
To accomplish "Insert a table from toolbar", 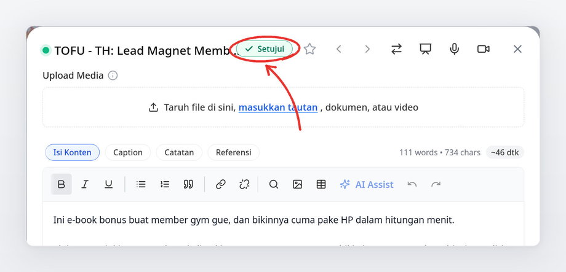I will click(321, 184).
